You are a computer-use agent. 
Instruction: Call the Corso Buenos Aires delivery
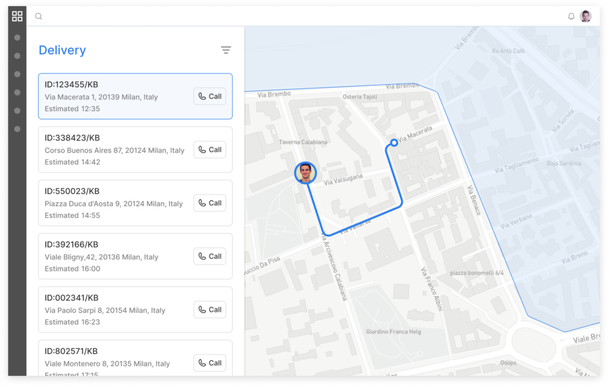(x=210, y=150)
